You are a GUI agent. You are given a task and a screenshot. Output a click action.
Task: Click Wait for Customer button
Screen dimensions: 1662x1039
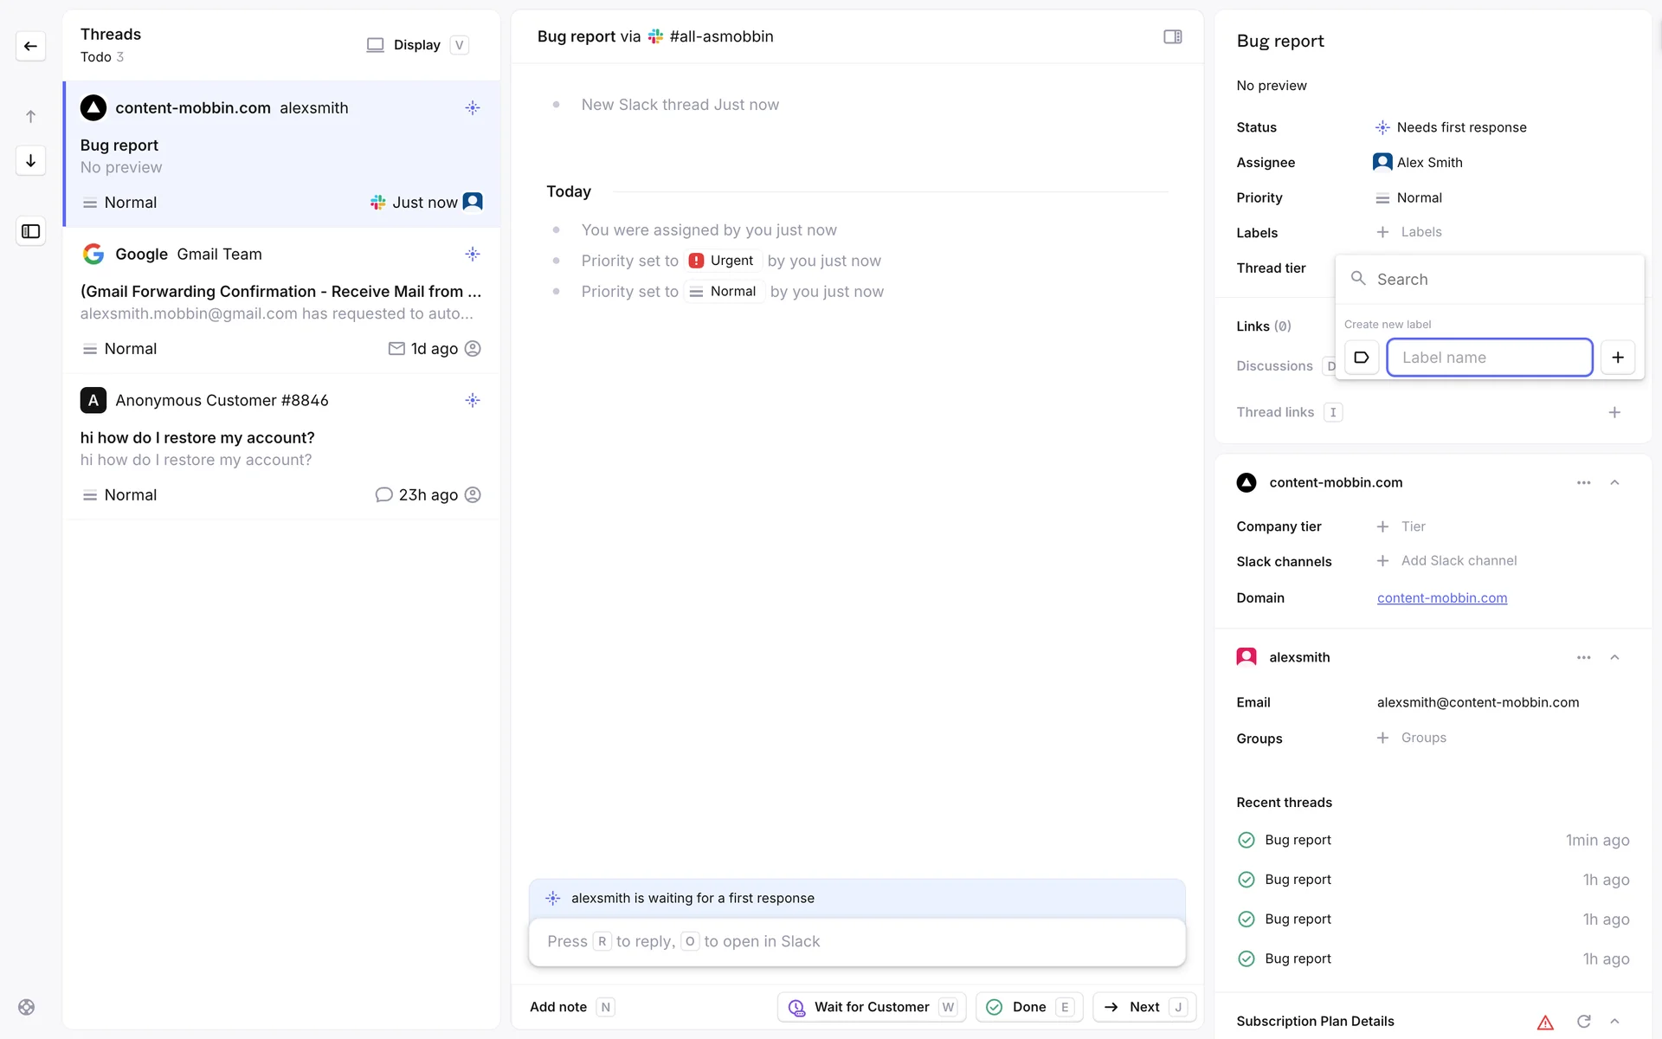[x=871, y=1007]
